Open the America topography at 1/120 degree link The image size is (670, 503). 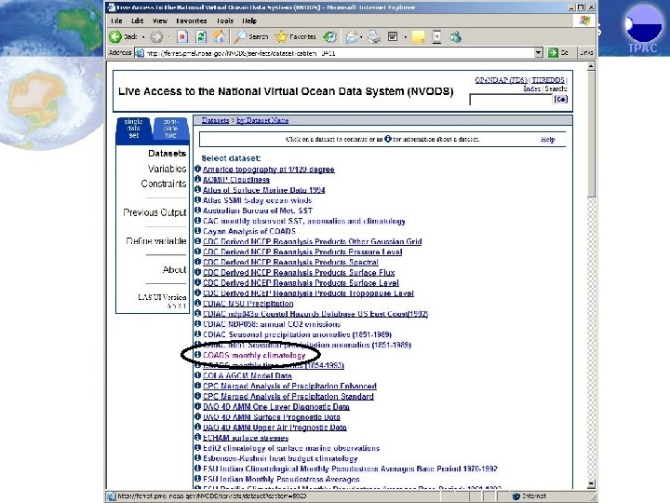coord(268,170)
